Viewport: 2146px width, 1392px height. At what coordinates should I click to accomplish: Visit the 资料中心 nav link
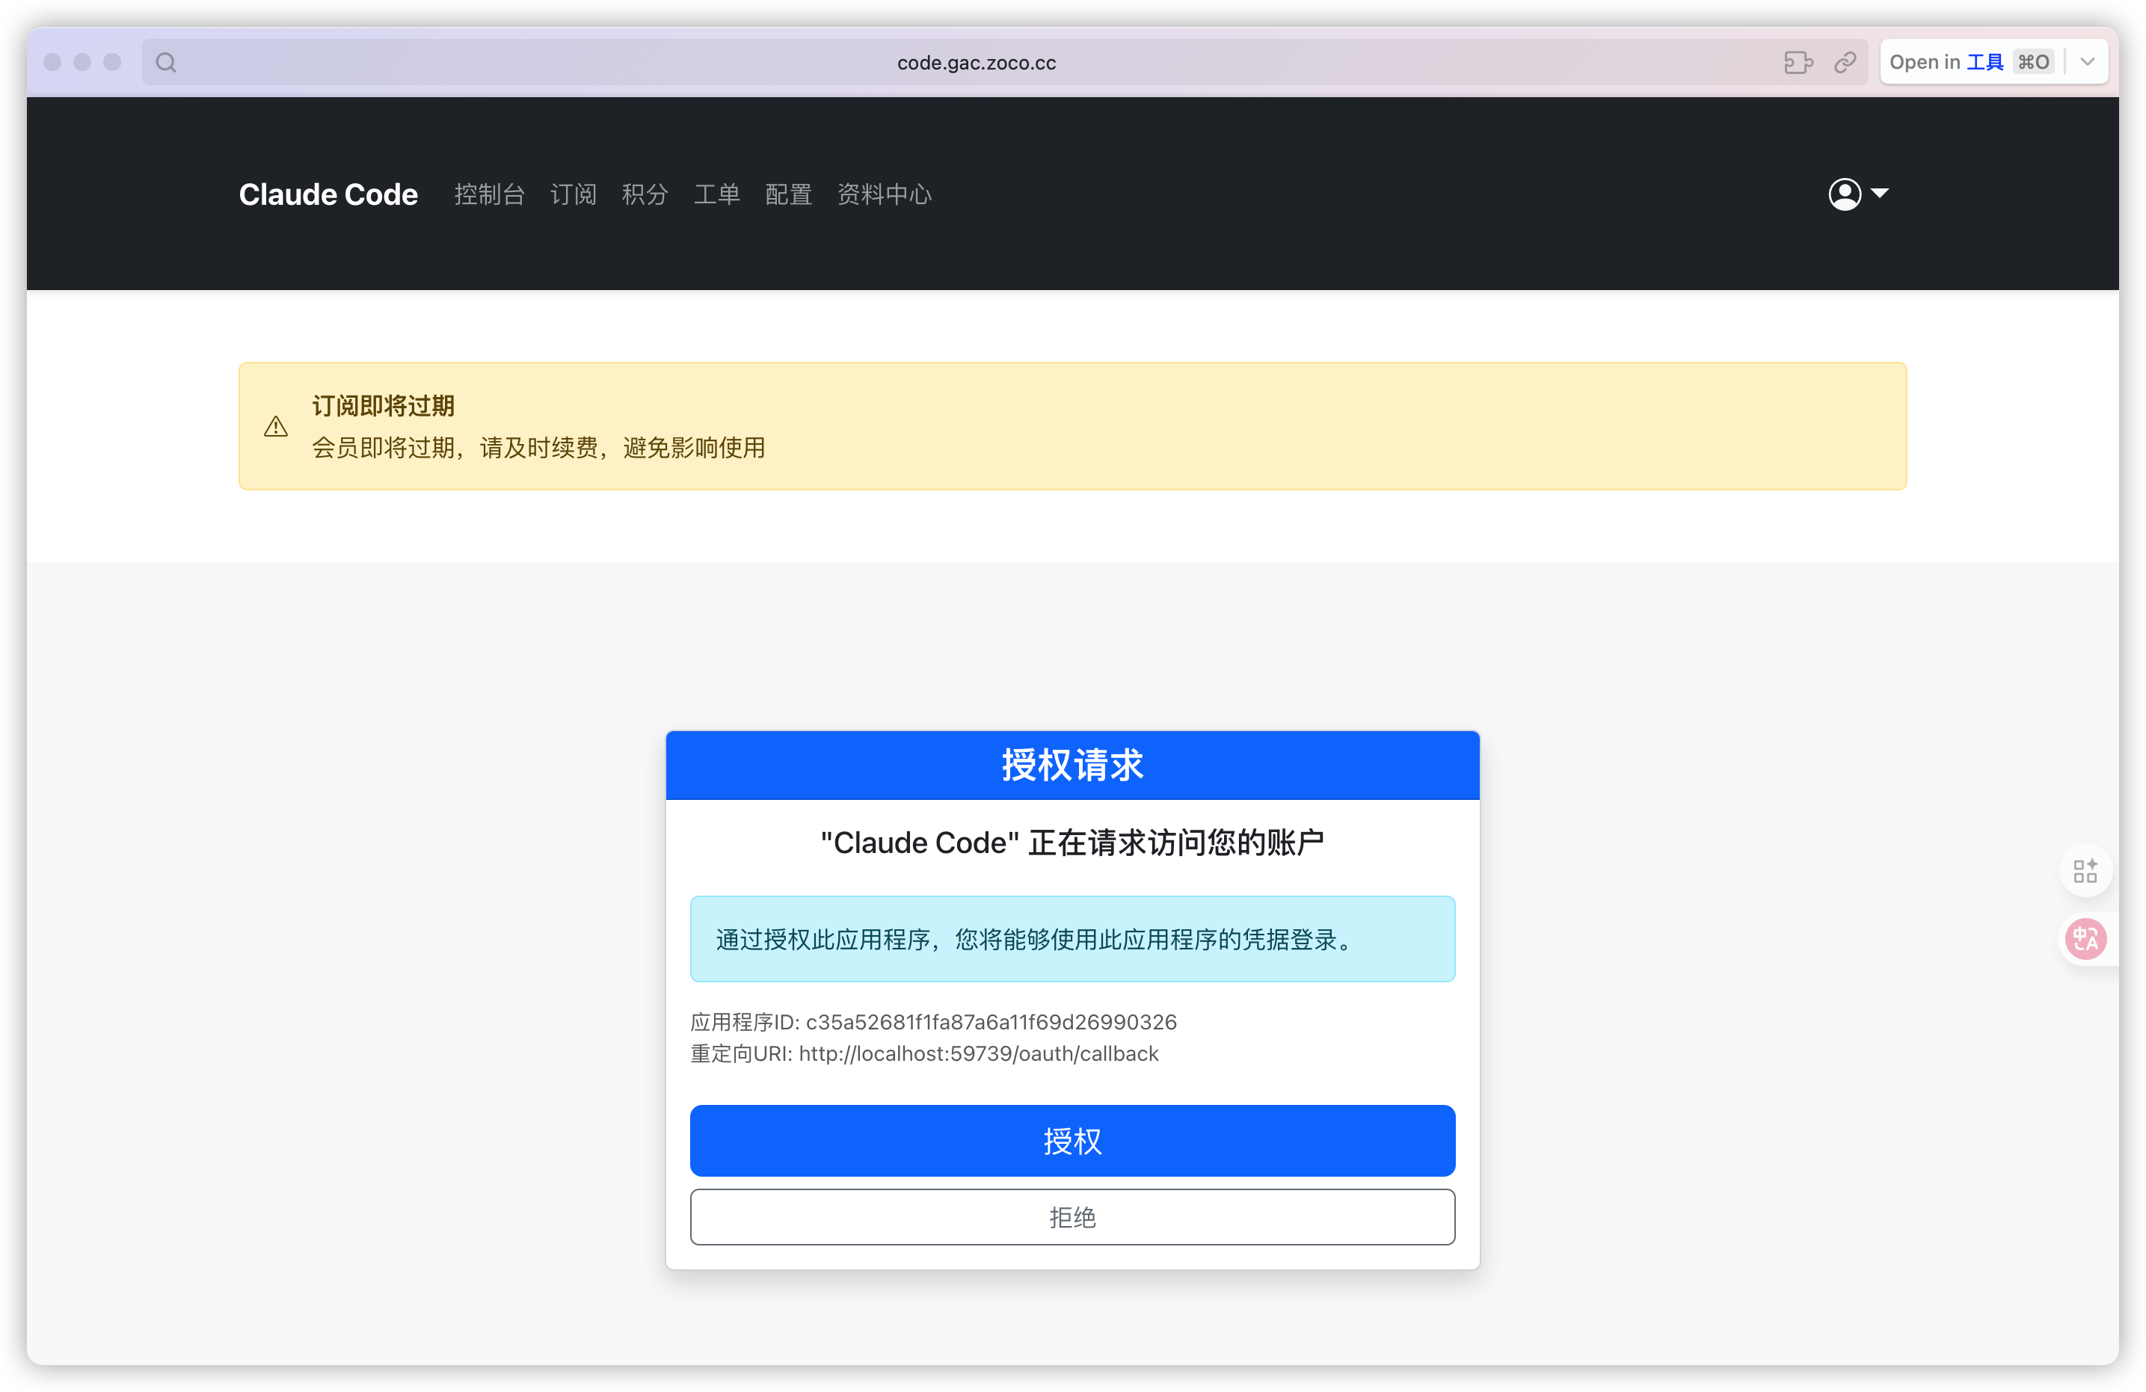click(x=884, y=194)
